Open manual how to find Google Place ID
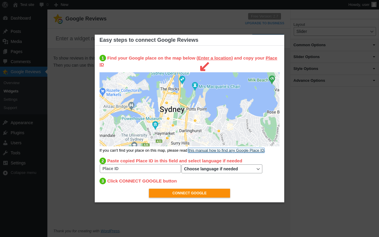The height and width of the screenshot is (237, 379). 226,150
